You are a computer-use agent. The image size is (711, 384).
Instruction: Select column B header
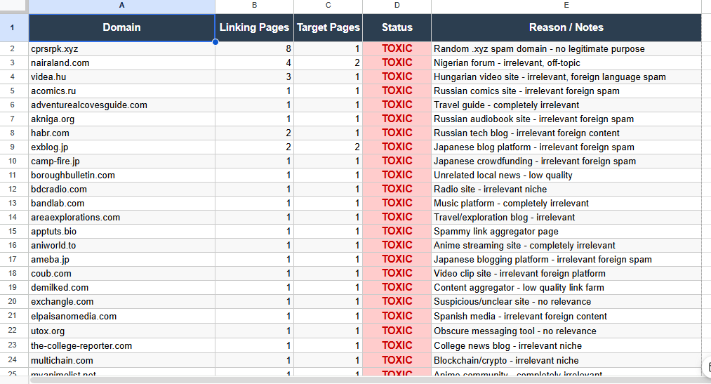pyautogui.click(x=254, y=6)
